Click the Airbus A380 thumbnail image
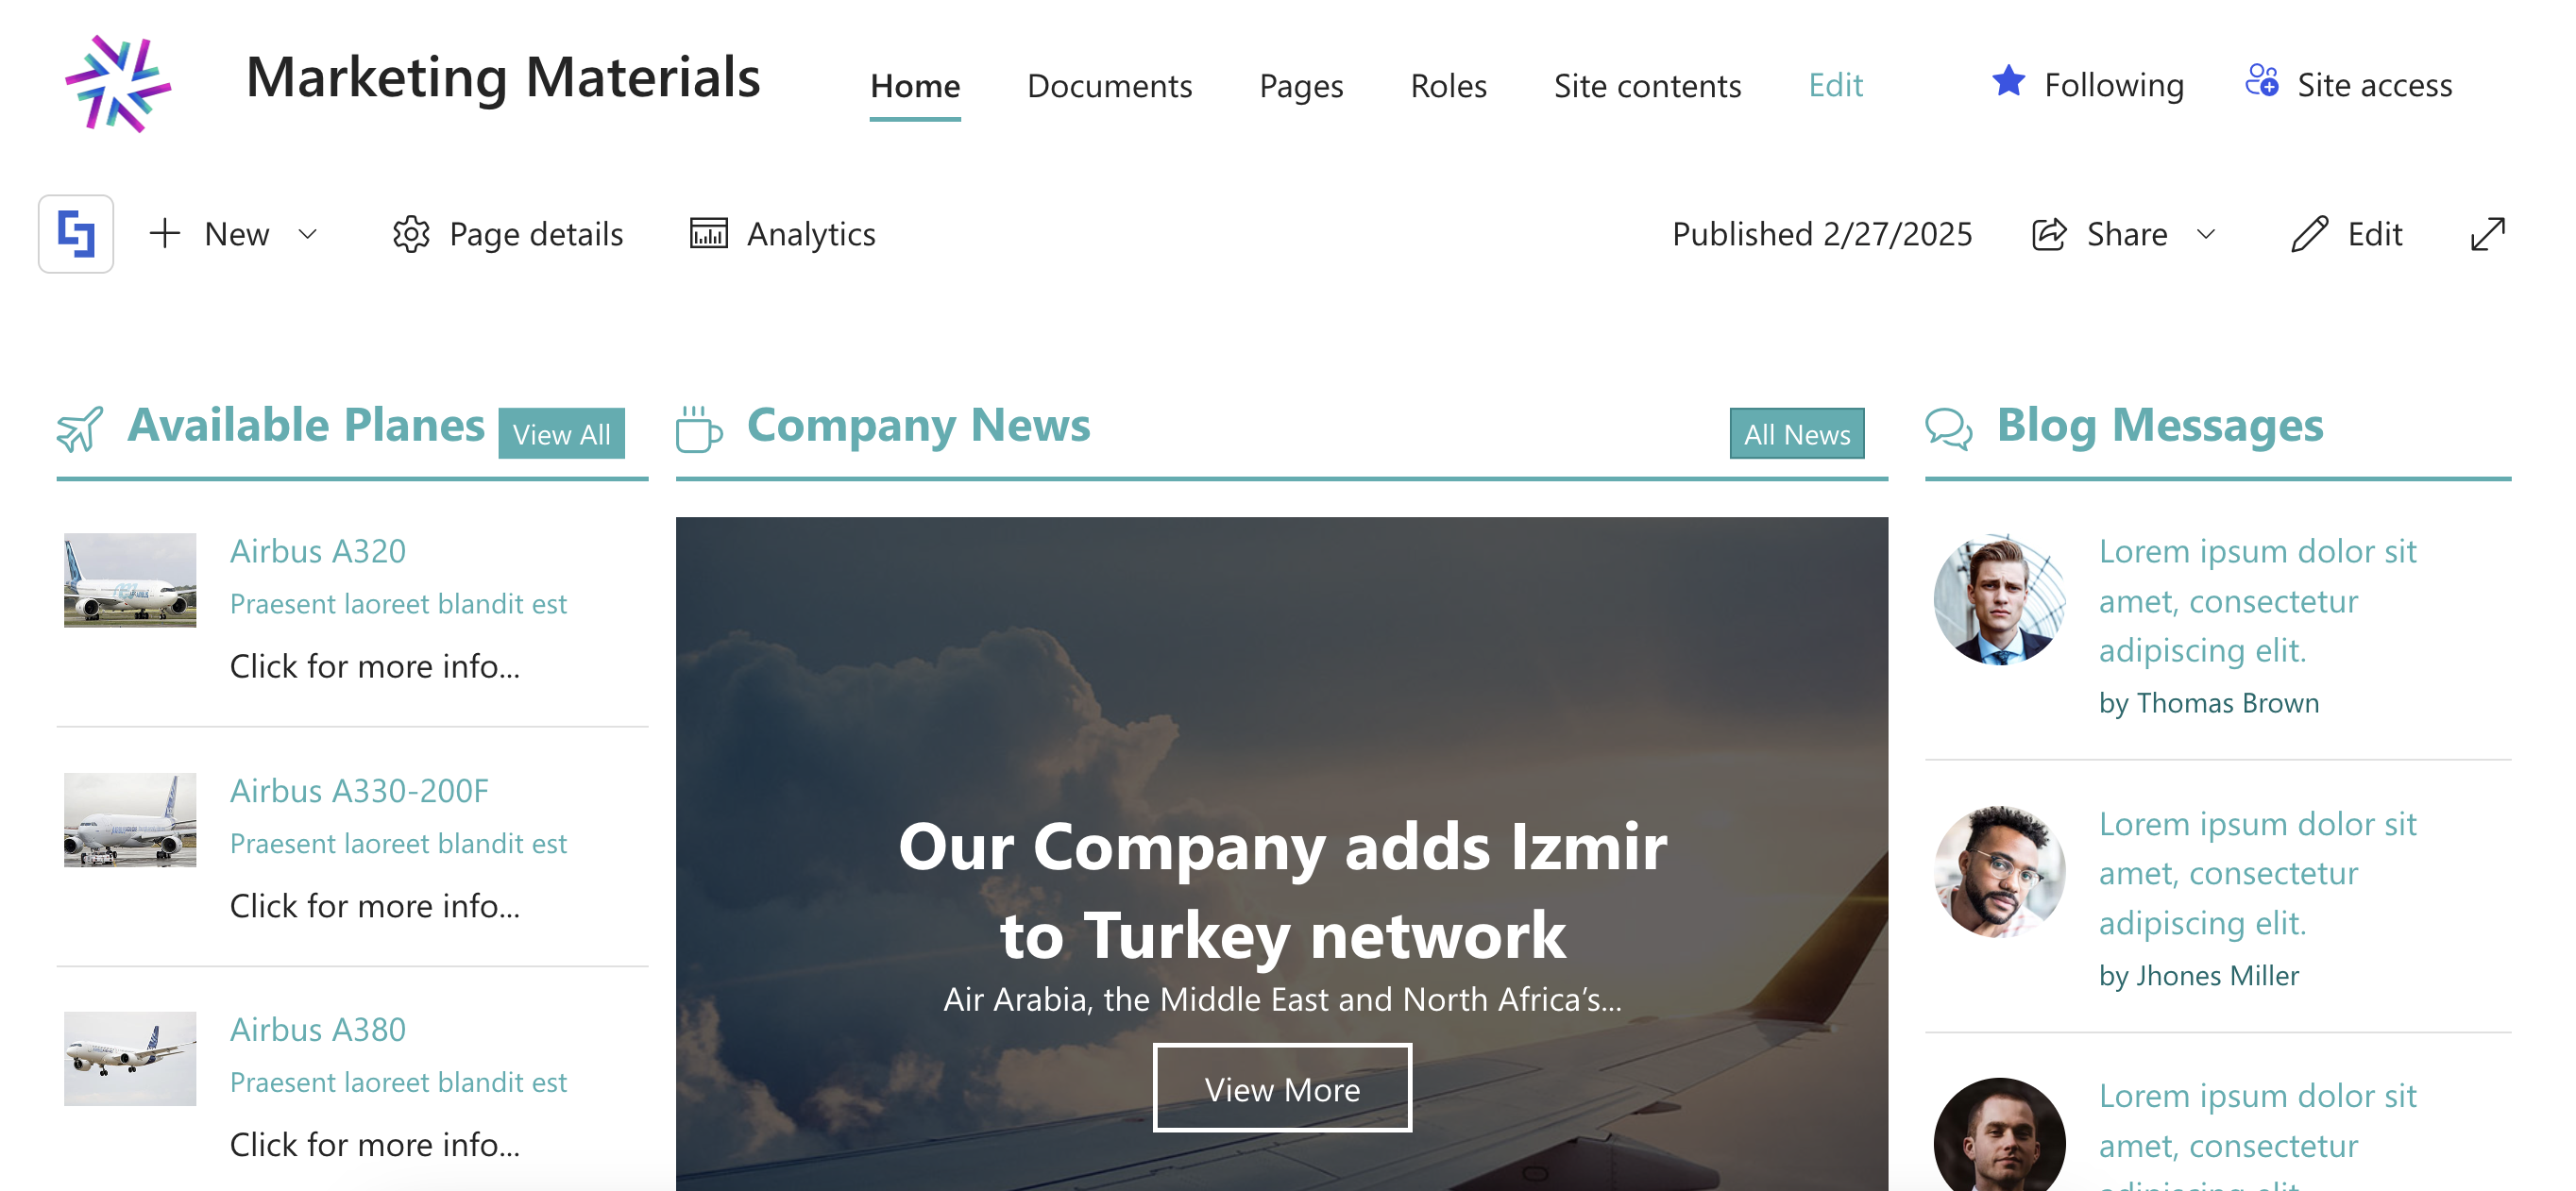Viewport: 2576px width, 1191px height. [130, 1059]
